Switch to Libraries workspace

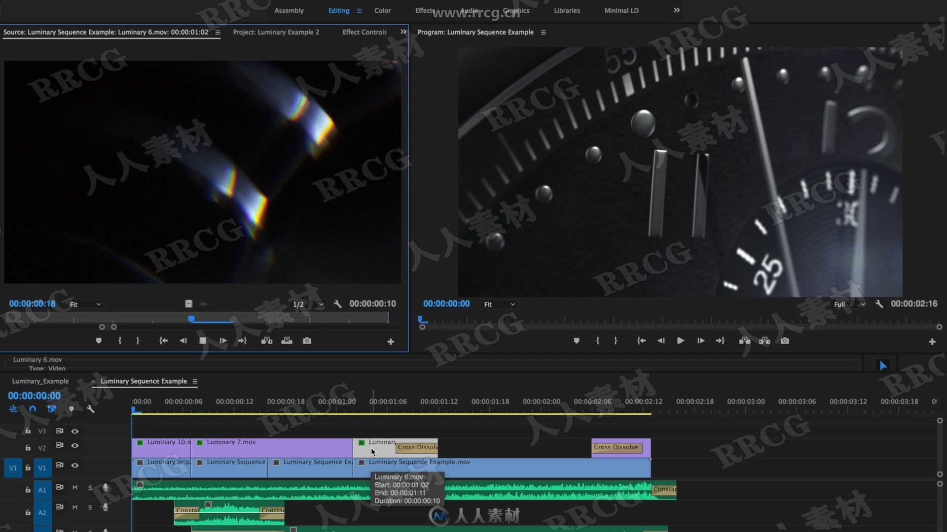pyautogui.click(x=567, y=11)
